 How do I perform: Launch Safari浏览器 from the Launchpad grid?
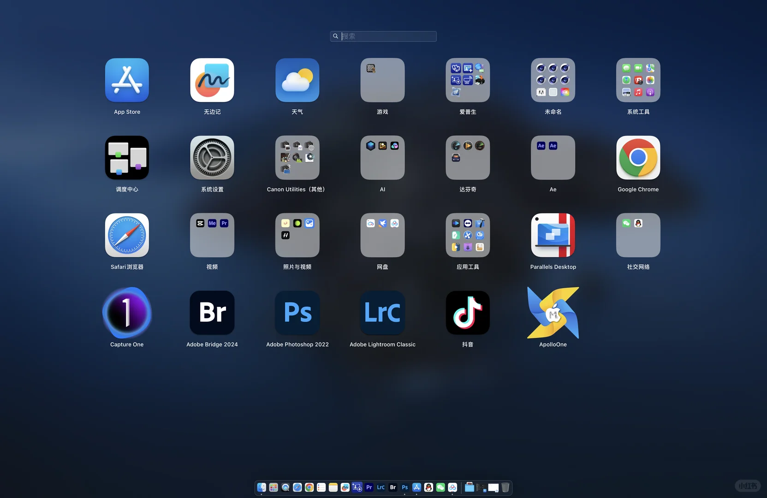click(127, 235)
